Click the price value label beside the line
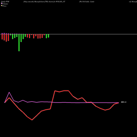 (124, 102)
